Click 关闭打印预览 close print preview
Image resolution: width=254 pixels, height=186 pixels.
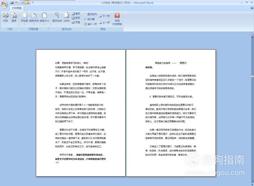point(117,19)
